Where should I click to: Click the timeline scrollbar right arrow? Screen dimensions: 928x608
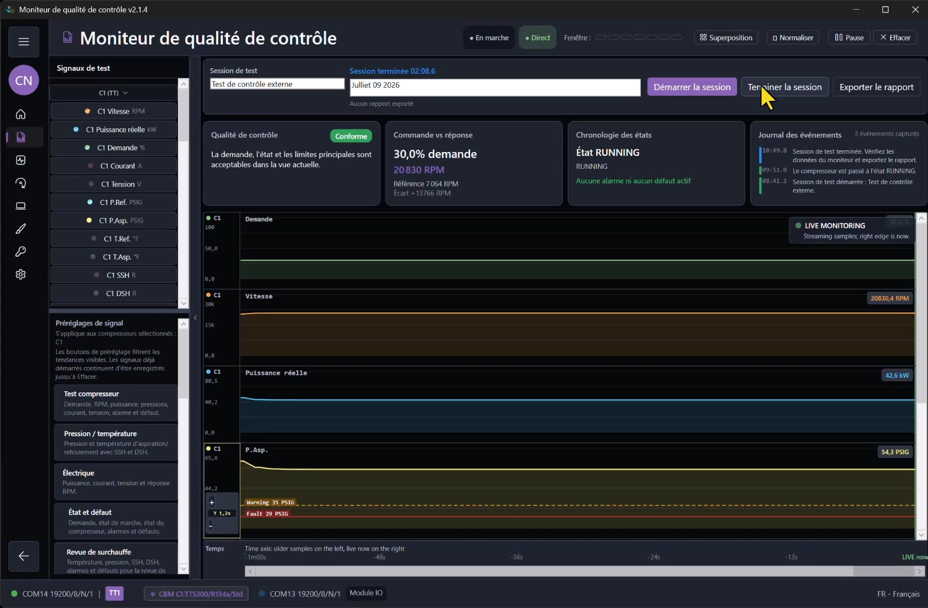(920, 571)
